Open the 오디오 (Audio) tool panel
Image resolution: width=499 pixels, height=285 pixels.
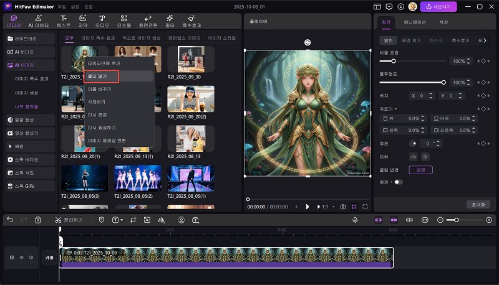(101, 21)
